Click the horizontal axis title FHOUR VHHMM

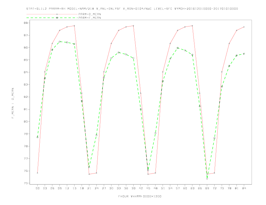[x=140, y=196]
